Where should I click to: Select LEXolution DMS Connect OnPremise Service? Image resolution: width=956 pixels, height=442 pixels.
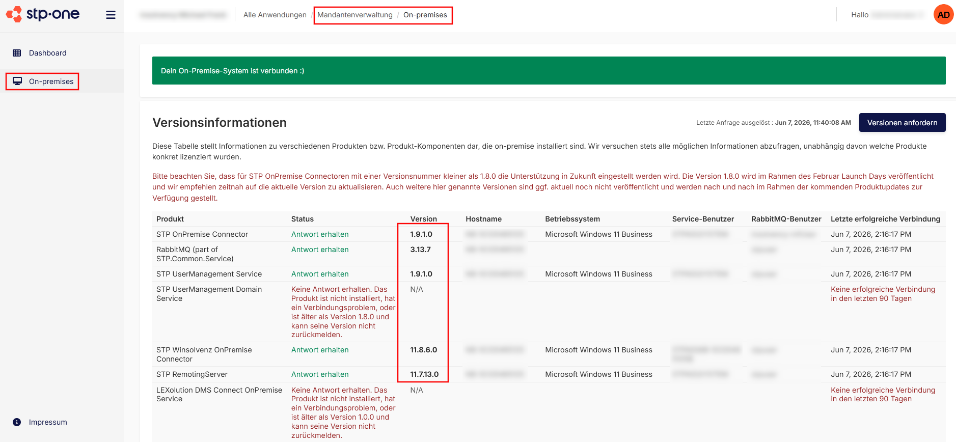pyautogui.click(x=219, y=395)
